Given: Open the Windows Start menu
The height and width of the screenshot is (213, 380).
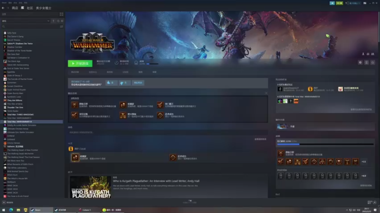Looking at the screenshot, I should 4,210.
